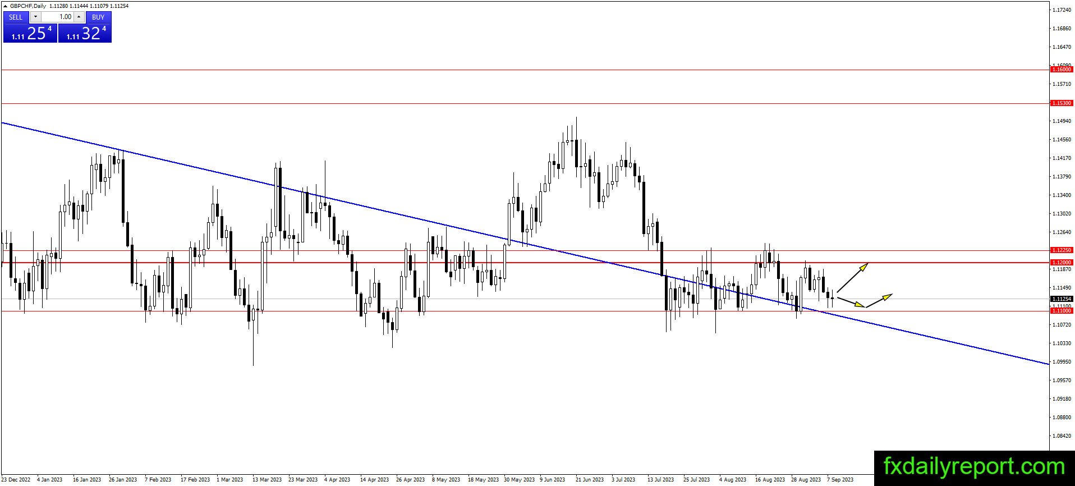Click the SELL button at 1.11254
The image size is (1075, 486).
pyautogui.click(x=30, y=27)
